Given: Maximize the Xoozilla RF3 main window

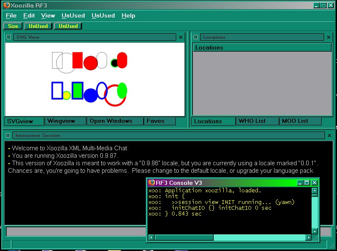Looking at the screenshot, I should tap(323, 5).
